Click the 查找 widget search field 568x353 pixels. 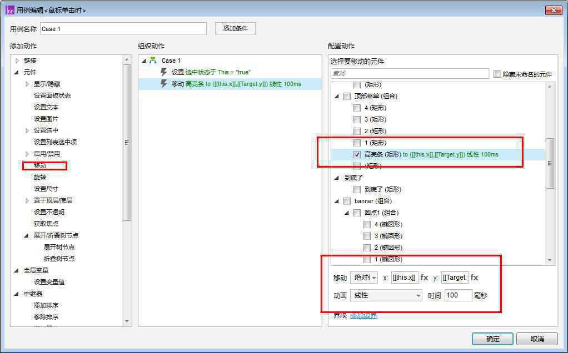click(410, 73)
